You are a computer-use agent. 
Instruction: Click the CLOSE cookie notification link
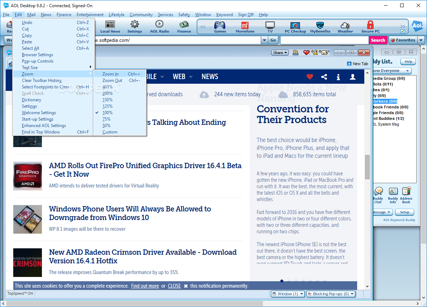pyautogui.click(x=174, y=286)
